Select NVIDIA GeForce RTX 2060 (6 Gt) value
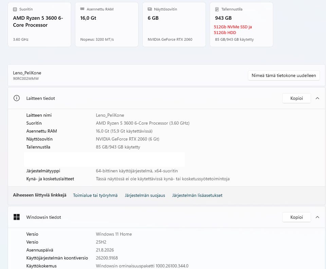The image size is (326, 269). coord(127,139)
